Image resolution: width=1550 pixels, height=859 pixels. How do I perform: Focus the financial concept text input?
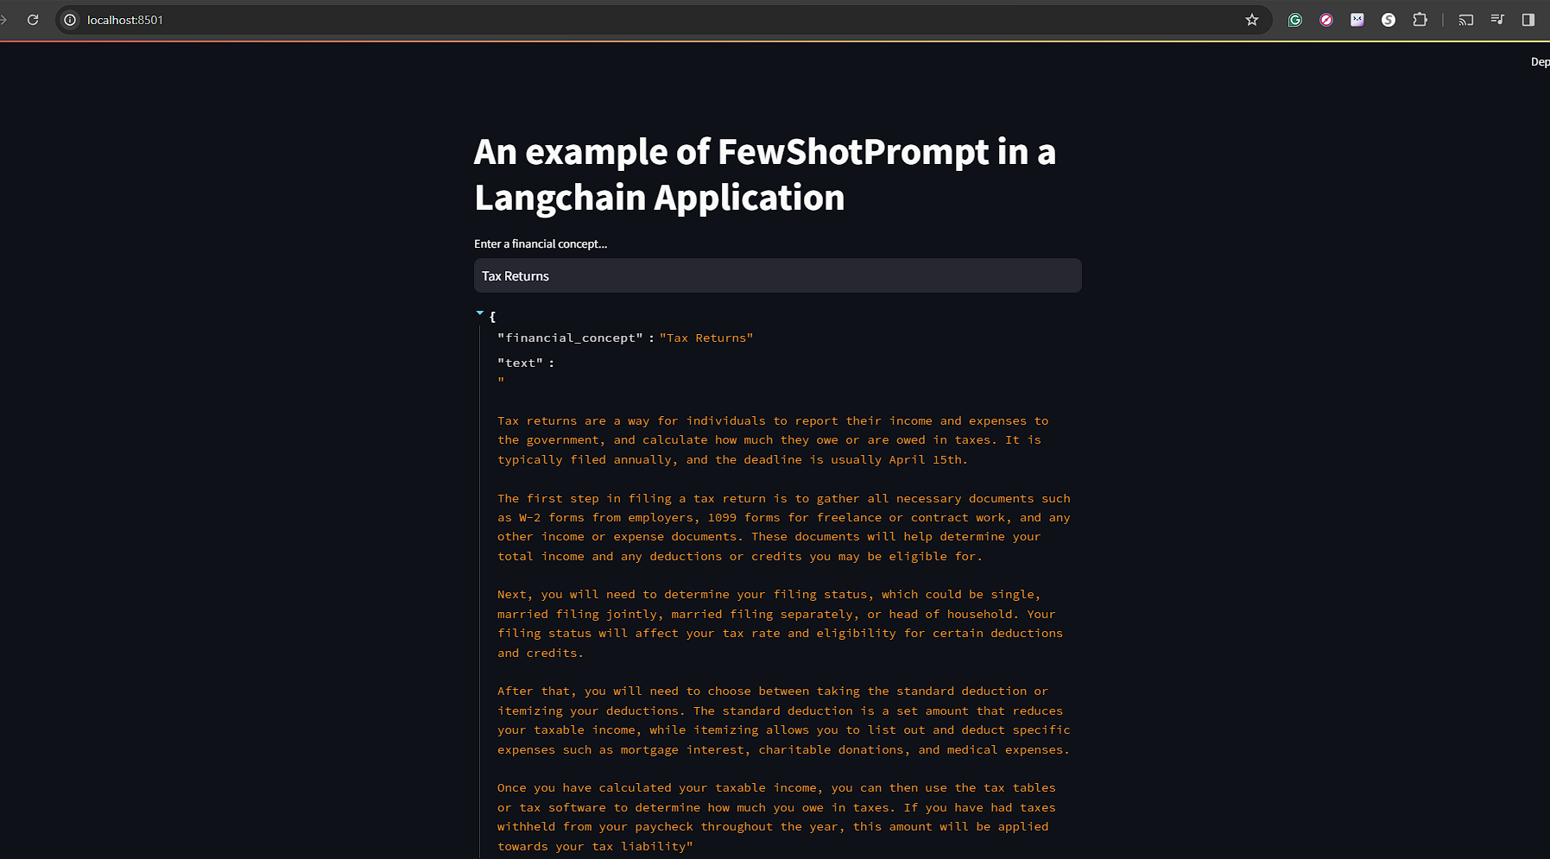coord(777,276)
